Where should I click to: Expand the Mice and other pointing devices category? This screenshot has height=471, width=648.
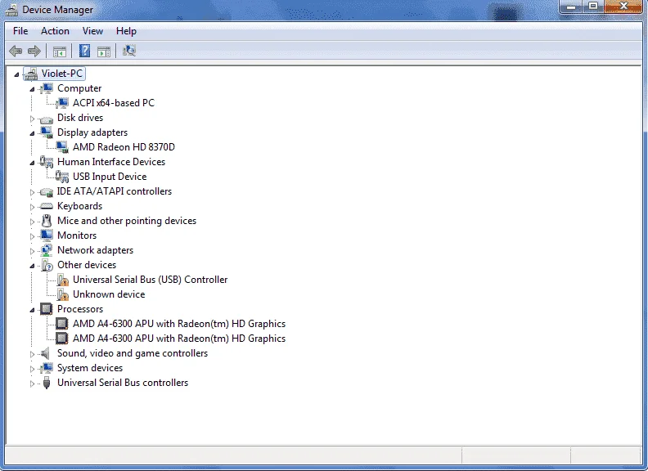(32, 222)
